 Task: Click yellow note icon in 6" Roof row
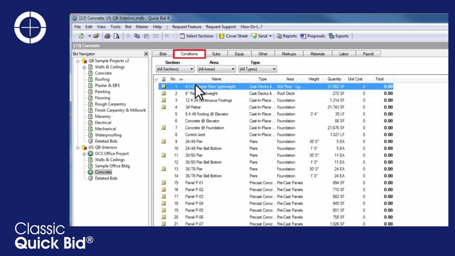point(164,93)
